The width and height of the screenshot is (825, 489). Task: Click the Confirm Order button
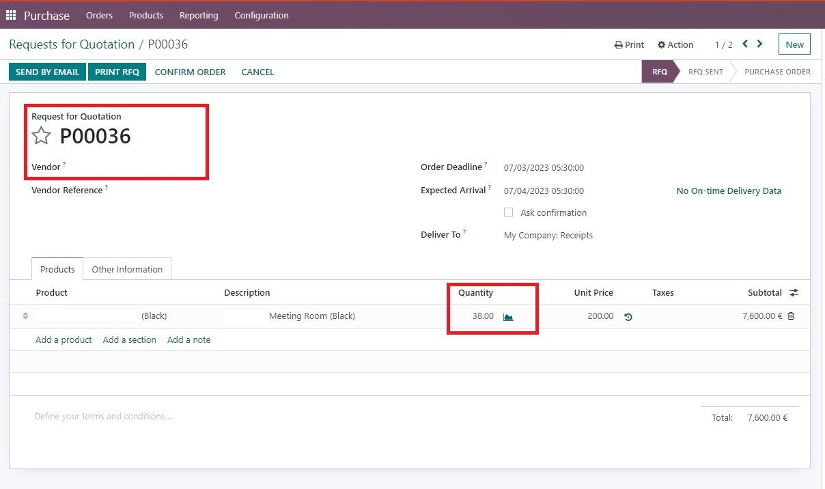(190, 72)
